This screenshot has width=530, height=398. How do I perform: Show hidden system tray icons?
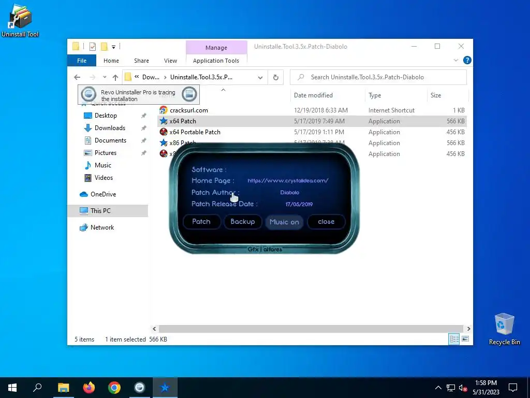point(438,388)
